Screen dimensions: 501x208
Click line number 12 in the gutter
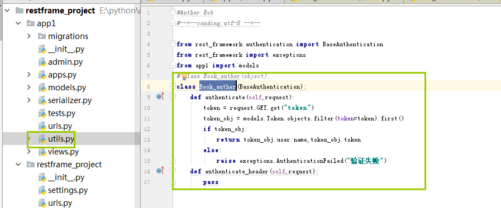point(147,129)
